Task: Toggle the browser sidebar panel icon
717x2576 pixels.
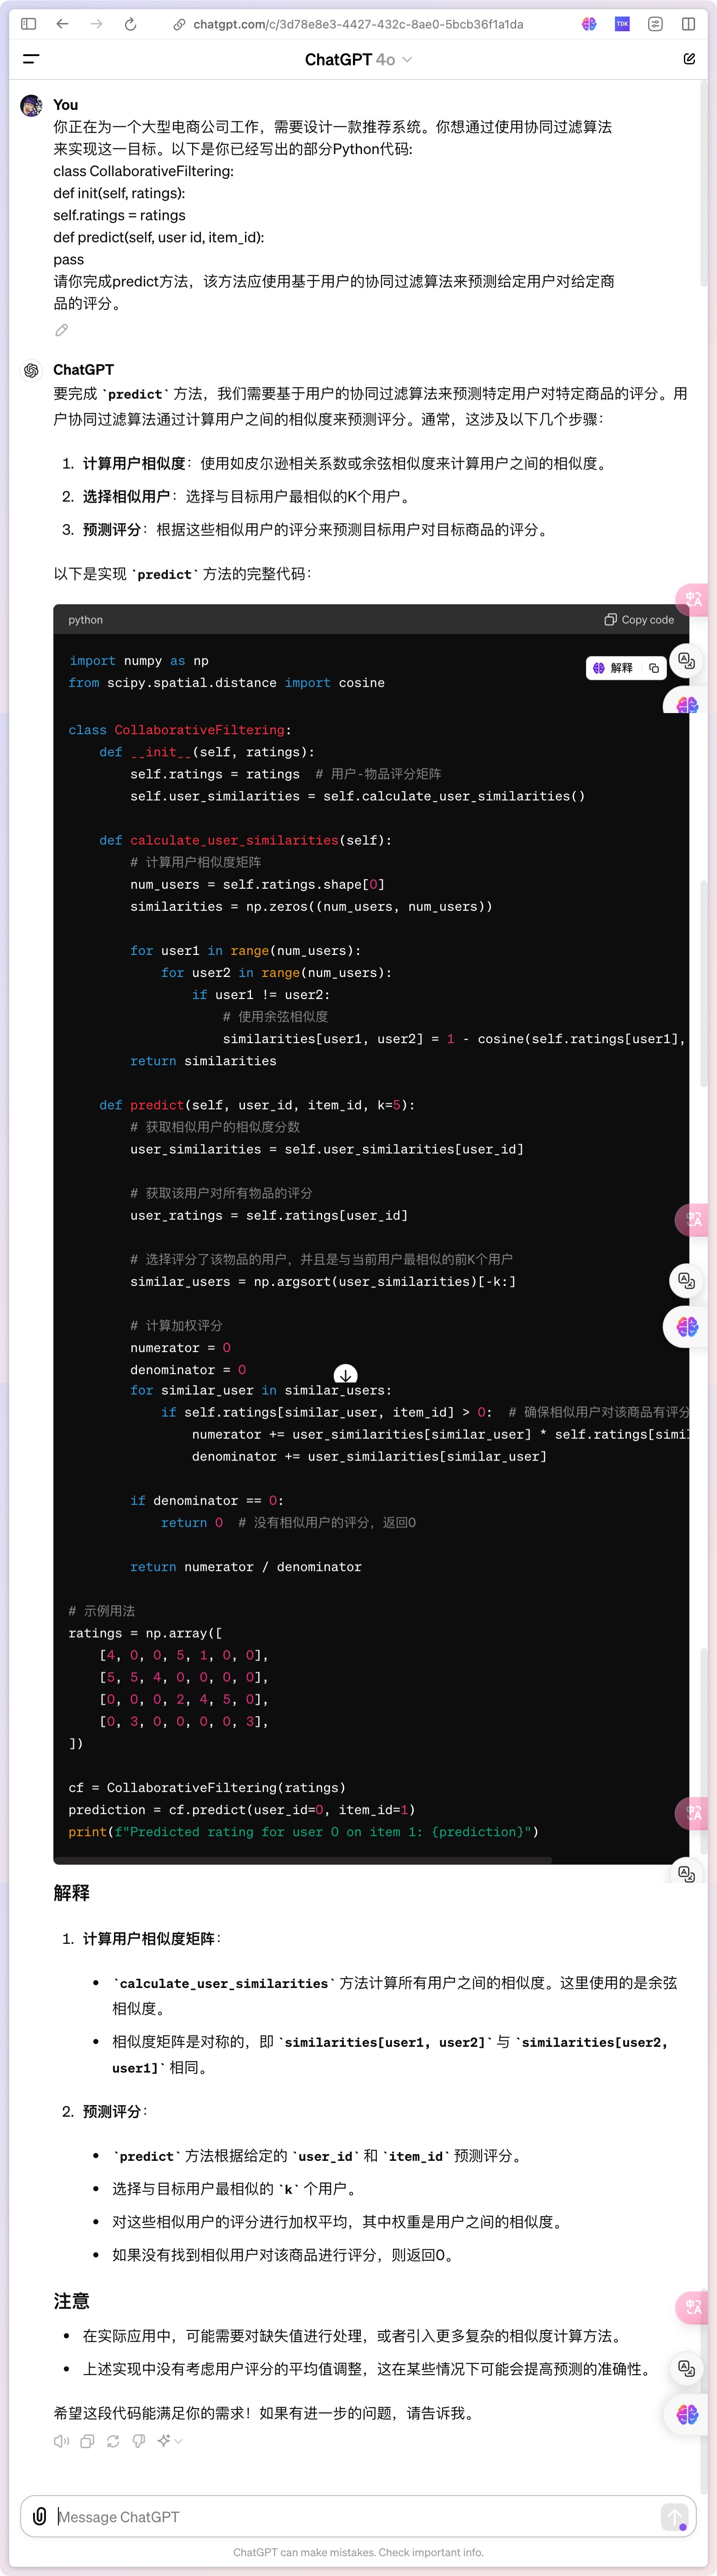Action: (x=29, y=24)
